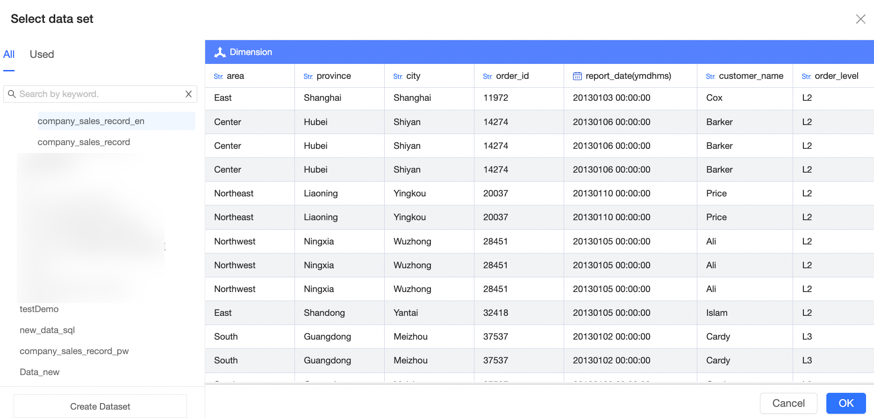Image resolution: width=874 pixels, height=418 pixels.
Task: Select the company_sales_record dataset
Action: coord(84,142)
